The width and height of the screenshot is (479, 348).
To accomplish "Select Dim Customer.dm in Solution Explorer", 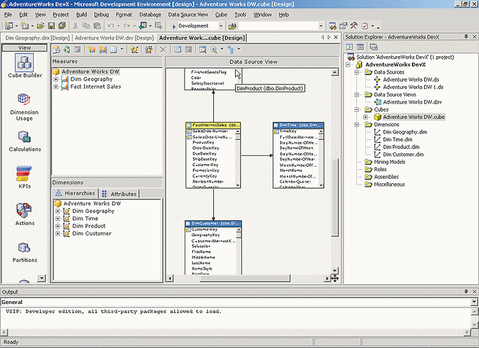I will click(403, 155).
